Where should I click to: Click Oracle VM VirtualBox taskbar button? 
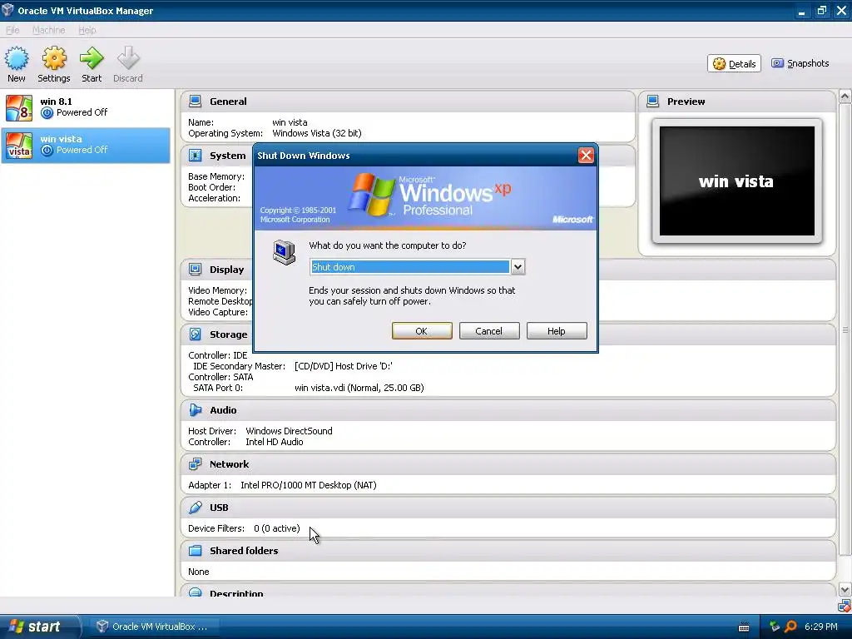[153, 627]
